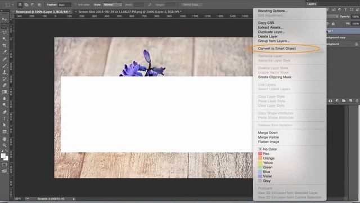Select the Clone Stamp tool
The height and width of the screenshot is (203, 360).
(4, 72)
